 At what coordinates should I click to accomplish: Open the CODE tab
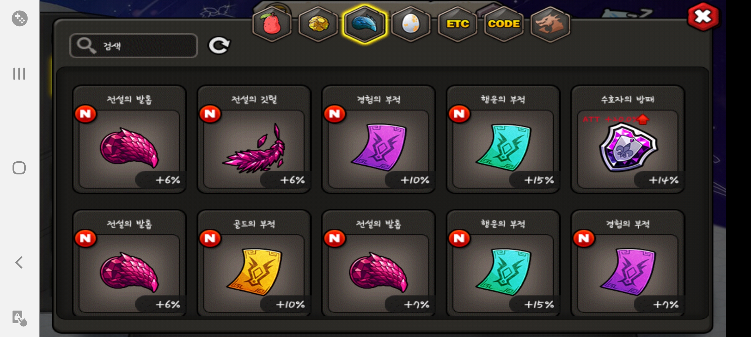point(503,24)
